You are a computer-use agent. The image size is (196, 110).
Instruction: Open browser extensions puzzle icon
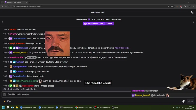185,6
